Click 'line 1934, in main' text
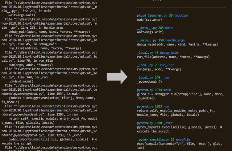 coord(63,94)
